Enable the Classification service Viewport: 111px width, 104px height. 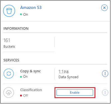click(75, 93)
